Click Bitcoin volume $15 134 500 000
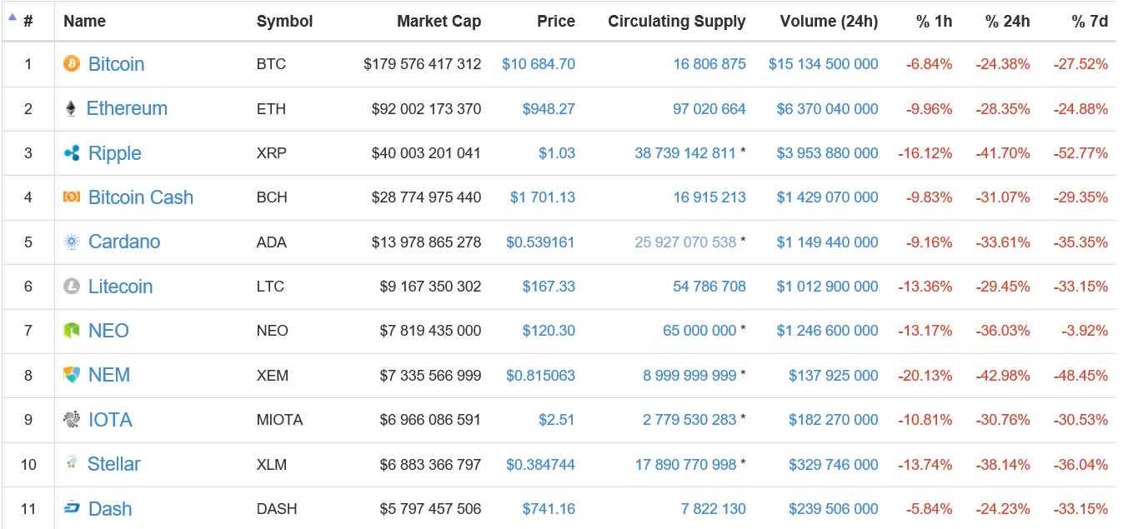The height and width of the screenshot is (529, 1128). point(823,64)
